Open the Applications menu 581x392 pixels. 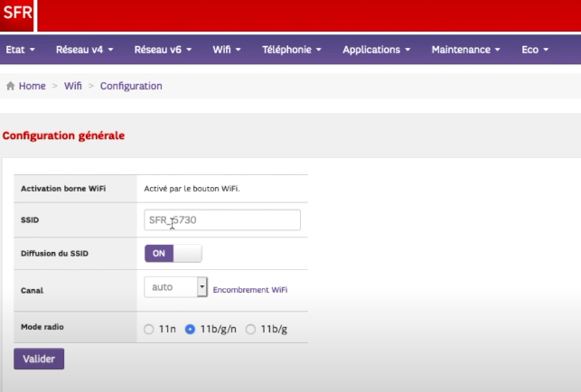[x=377, y=50]
